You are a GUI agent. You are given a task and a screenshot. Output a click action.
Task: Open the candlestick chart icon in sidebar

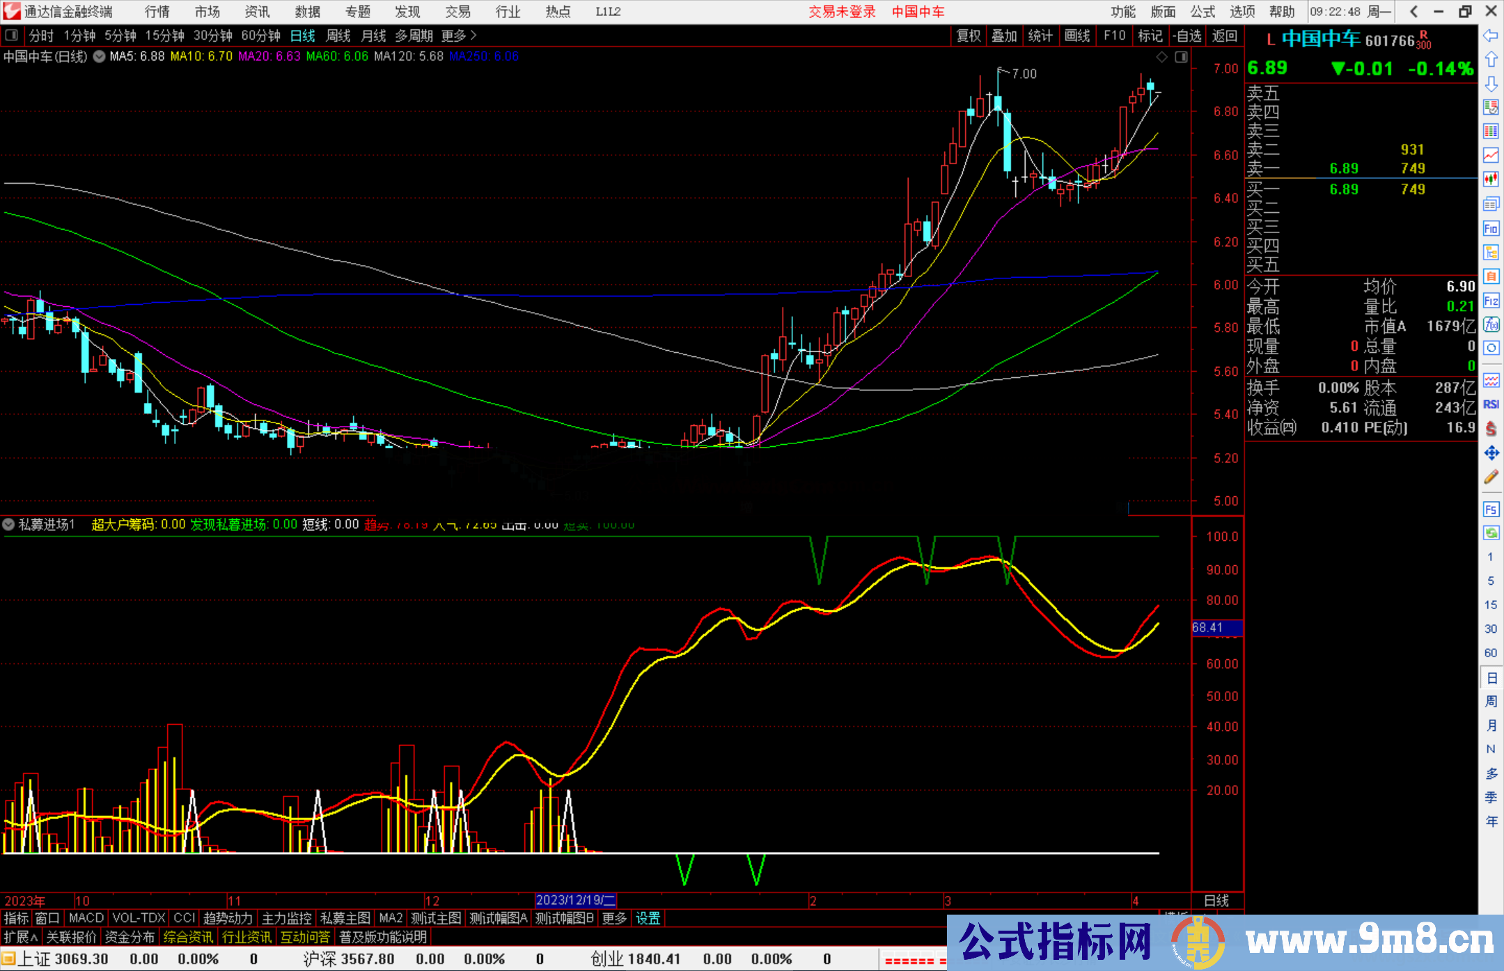1491,179
